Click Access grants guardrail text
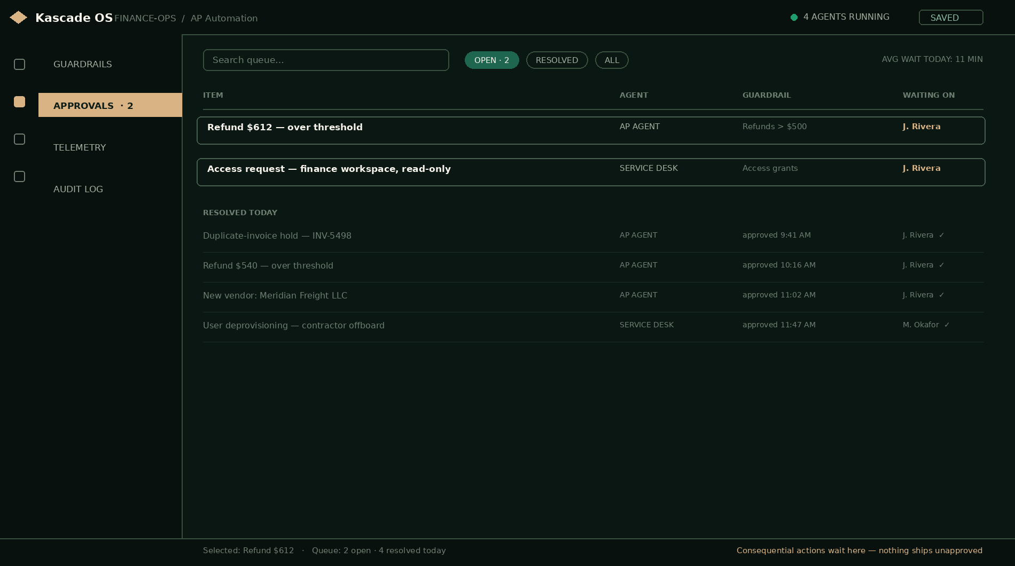Screen dimensions: 1015x566 pyautogui.click(x=770, y=168)
